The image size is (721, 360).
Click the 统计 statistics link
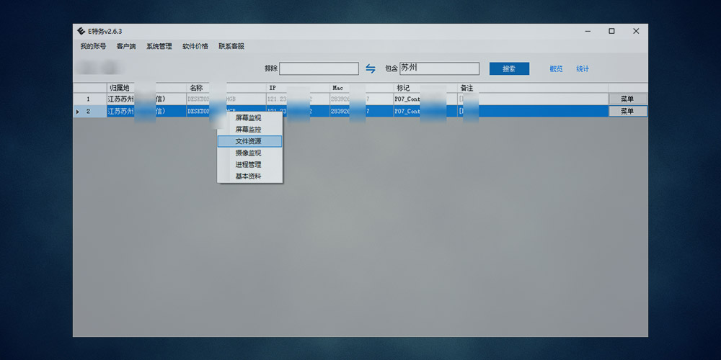pyautogui.click(x=583, y=69)
